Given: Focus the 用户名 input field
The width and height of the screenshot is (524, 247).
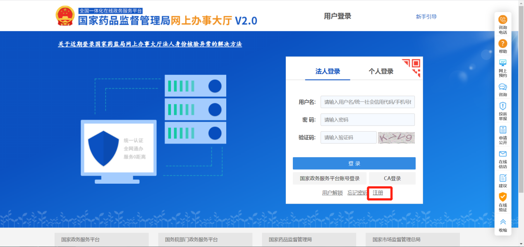Looking at the screenshot, I should (x=368, y=102).
